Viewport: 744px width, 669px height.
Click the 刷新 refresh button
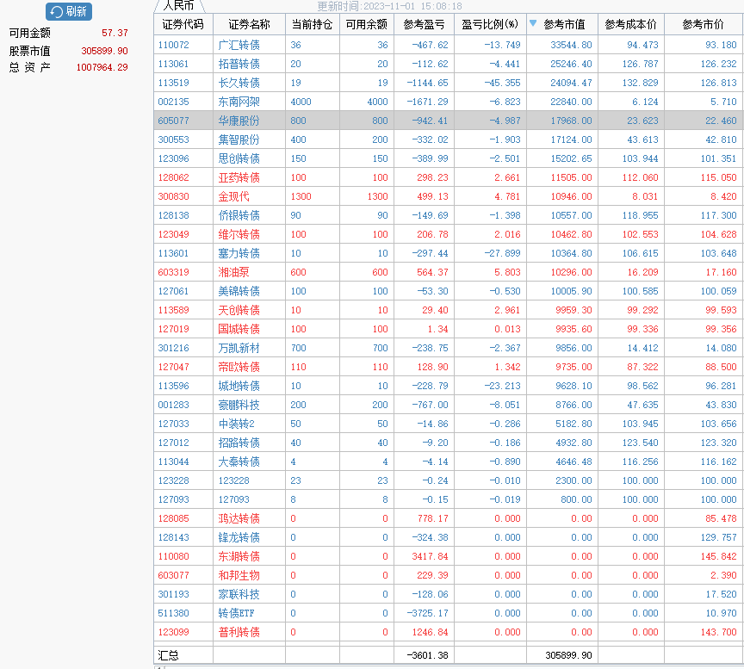click(x=68, y=11)
